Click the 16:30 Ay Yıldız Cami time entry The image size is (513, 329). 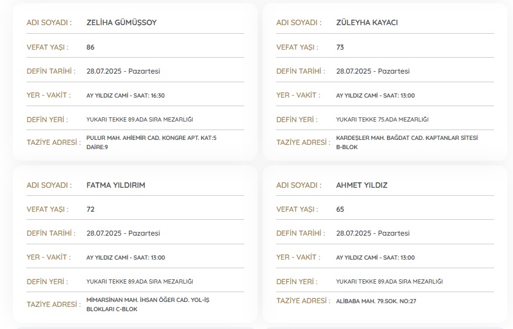[x=125, y=95]
